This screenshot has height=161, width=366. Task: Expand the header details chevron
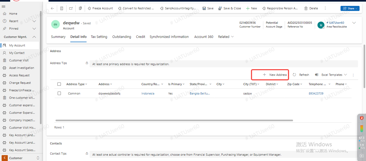(354, 23)
